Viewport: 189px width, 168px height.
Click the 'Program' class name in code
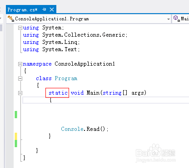pyautogui.click(x=66, y=78)
